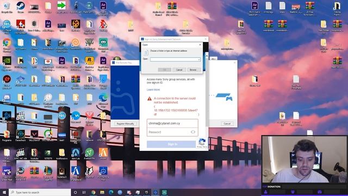
Task: Open Chrome from the taskbar
Action: coord(93,192)
